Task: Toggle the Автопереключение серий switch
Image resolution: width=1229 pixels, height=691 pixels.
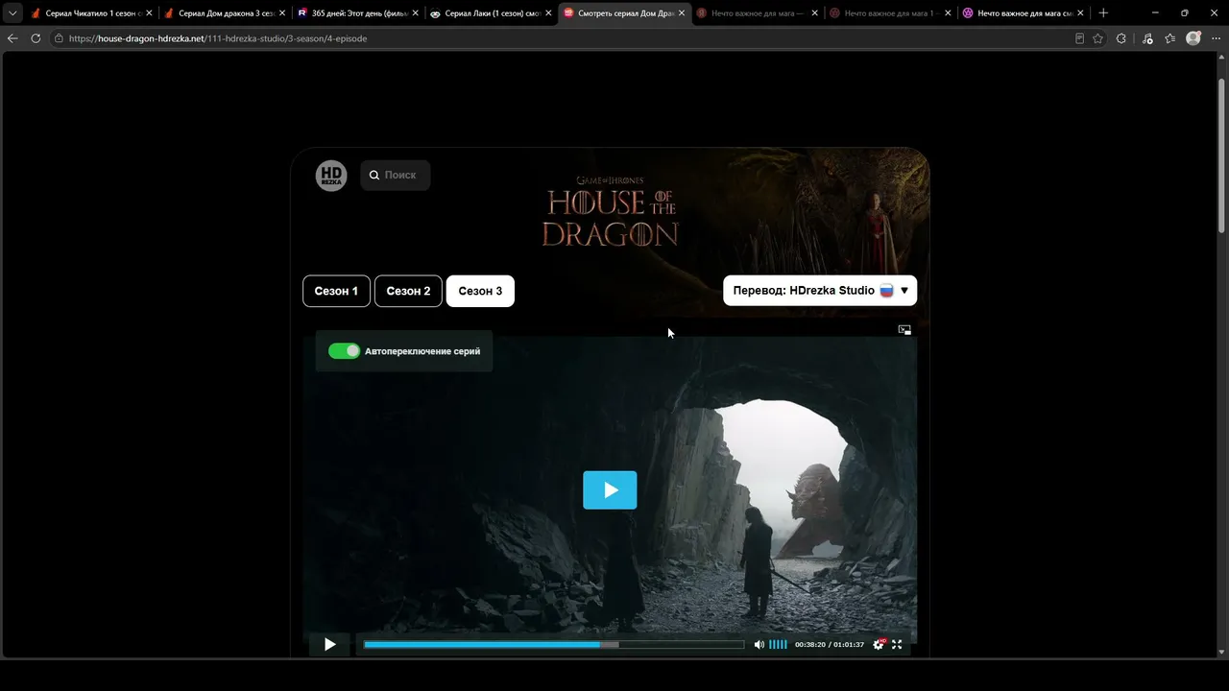Action: click(x=344, y=351)
